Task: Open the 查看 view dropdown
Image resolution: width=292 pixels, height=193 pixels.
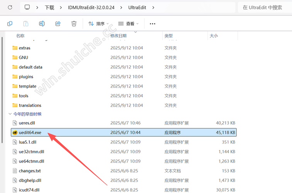Action: click(128, 24)
